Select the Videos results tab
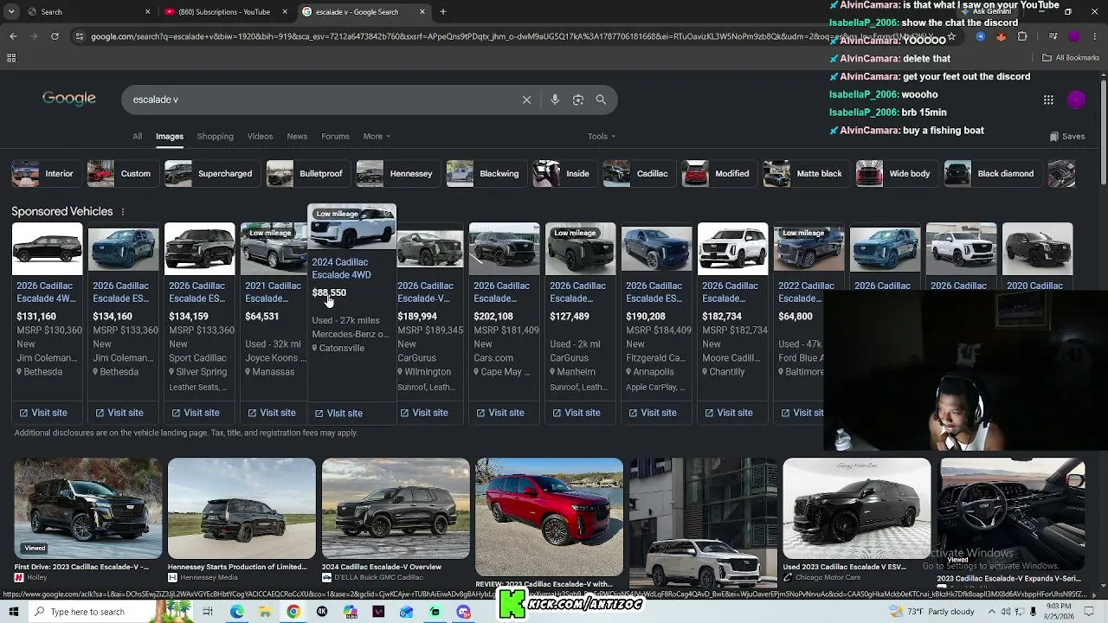 [260, 137]
